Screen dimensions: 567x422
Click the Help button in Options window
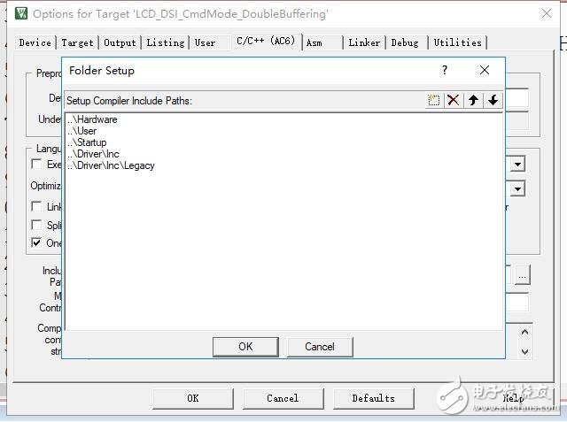pyautogui.click(x=514, y=398)
